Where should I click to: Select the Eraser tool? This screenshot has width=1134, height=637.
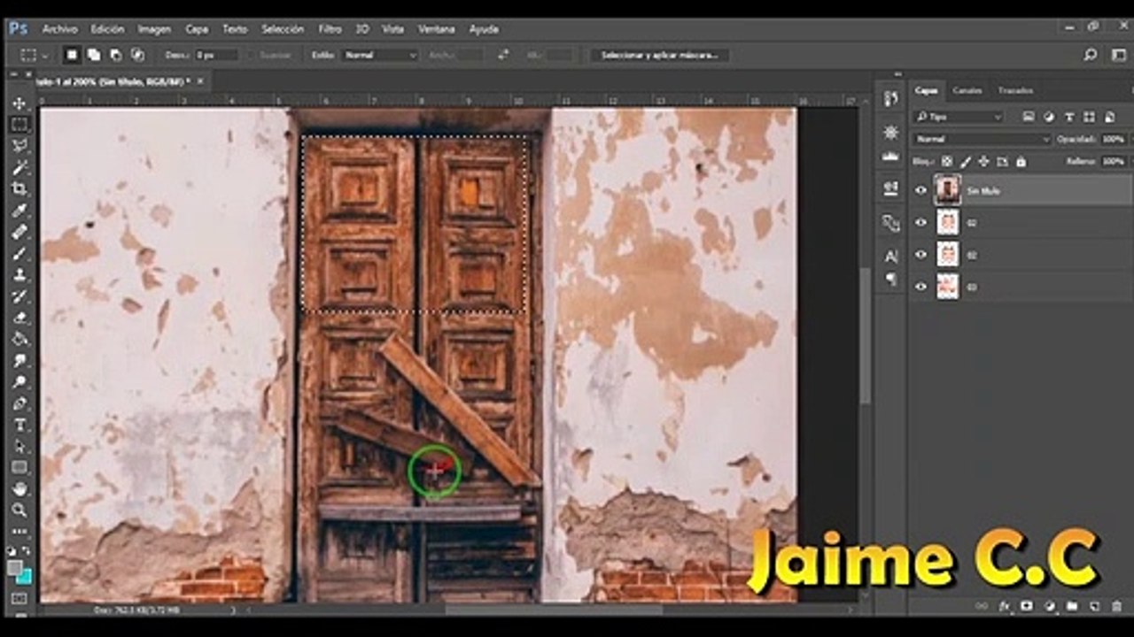tap(19, 317)
